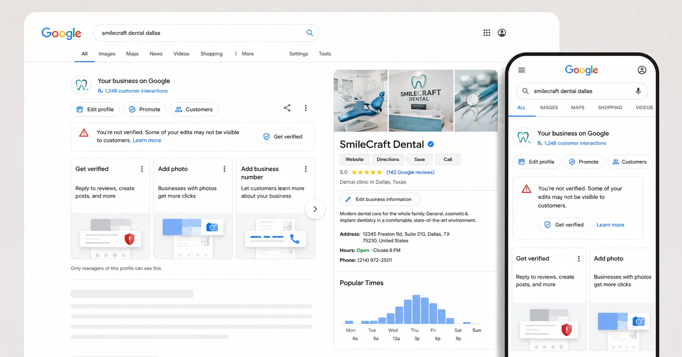Image resolution: width=682 pixels, height=357 pixels.
Task: Switch to the News tab
Action: pos(156,54)
